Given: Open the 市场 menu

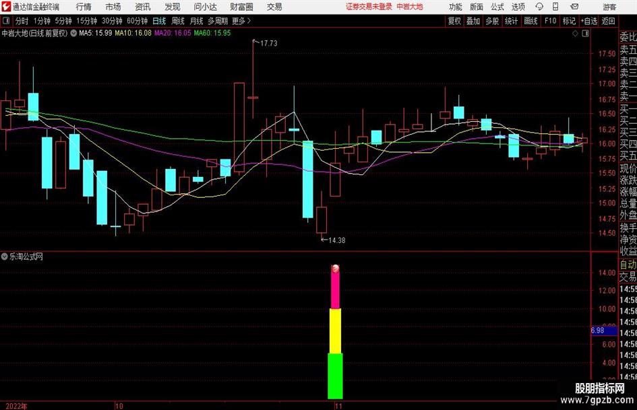Looking at the screenshot, I should pyautogui.click(x=113, y=7).
